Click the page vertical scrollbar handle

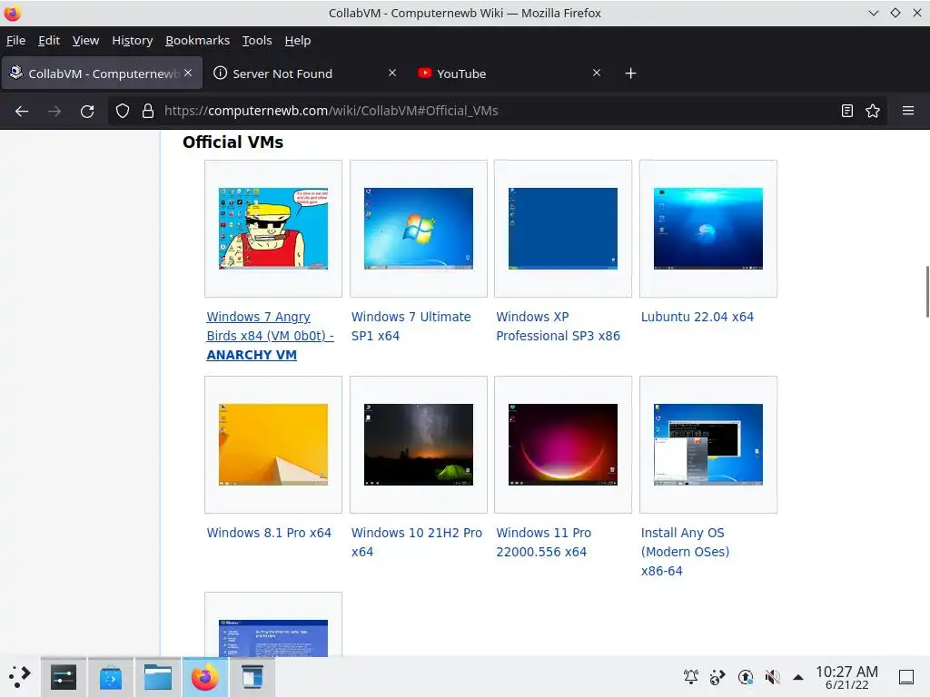pos(927,291)
